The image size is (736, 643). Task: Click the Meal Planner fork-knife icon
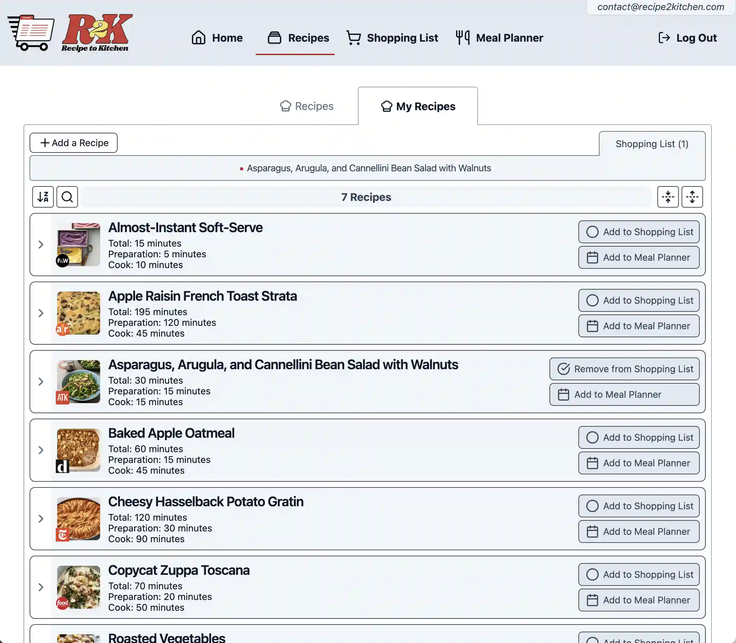(462, 38)
